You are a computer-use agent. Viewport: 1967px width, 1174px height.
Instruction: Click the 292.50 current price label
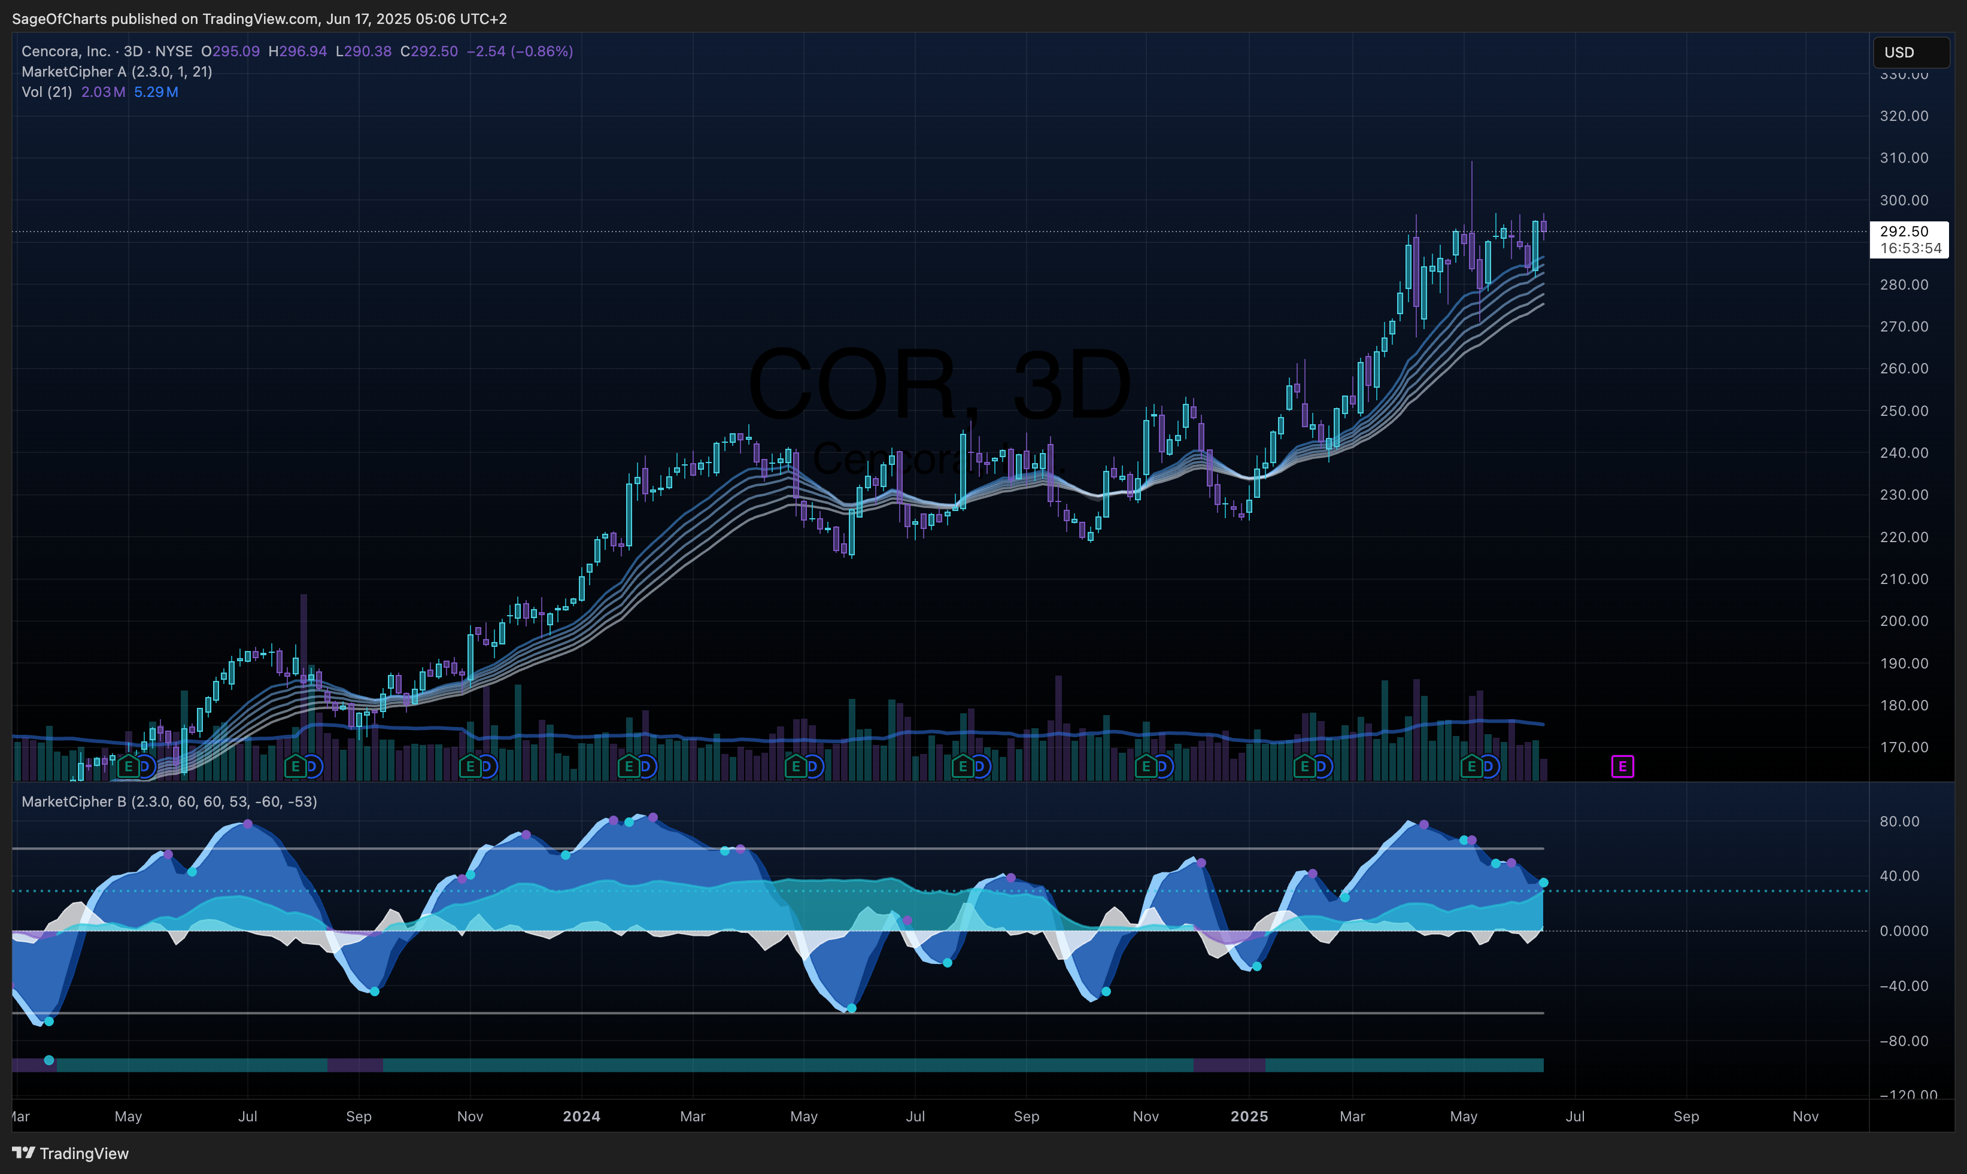pyautogui.click(x=1905, y=232)
